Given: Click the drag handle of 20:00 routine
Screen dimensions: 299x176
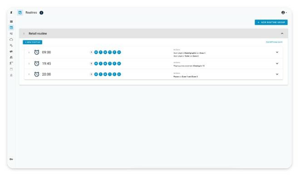Looking at the screenshot, I should coord(29,74).
